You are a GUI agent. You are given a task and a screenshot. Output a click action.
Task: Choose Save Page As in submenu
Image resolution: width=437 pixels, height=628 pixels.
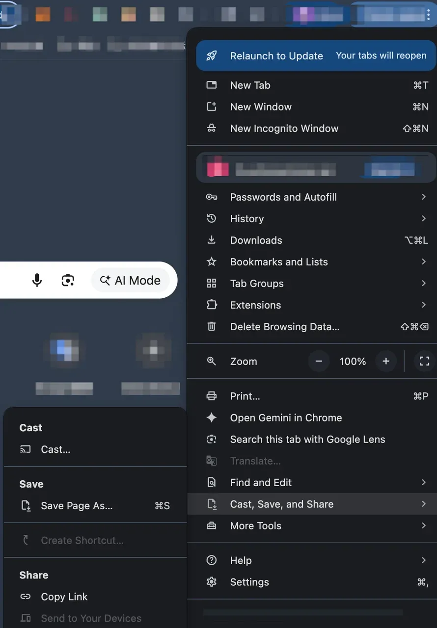(95, 506)
